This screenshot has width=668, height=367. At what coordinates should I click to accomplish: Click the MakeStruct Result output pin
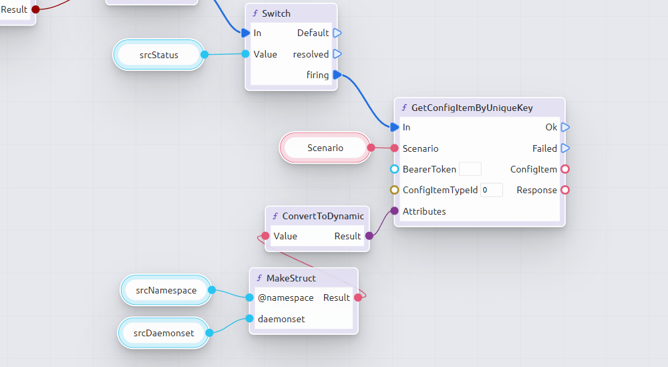(358, 297)
